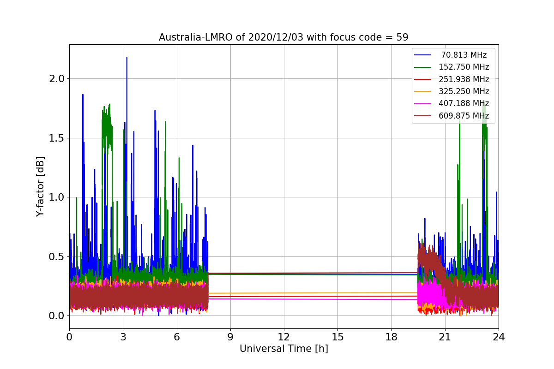Click the x-axis tick label '18'
This screenshot has width=554, height=369.
391,337
